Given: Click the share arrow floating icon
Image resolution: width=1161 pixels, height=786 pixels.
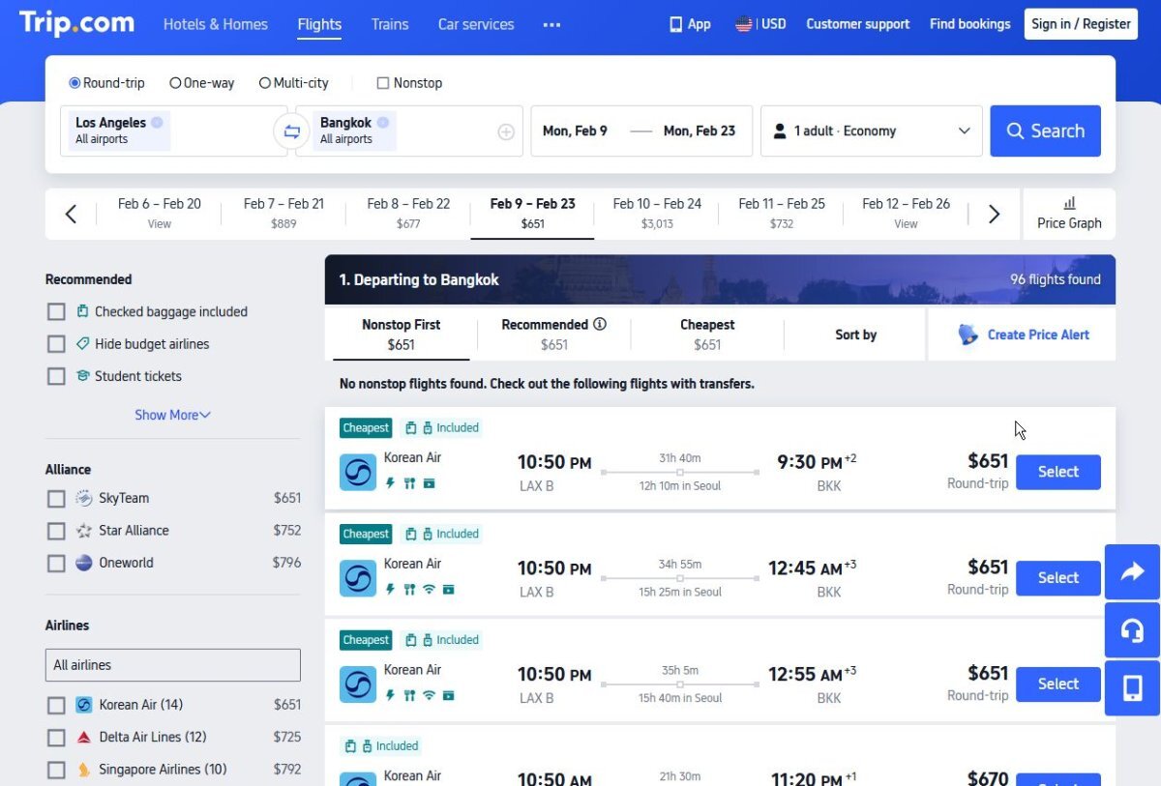Looking at the screenshot, I should (x=1132, y=572).
